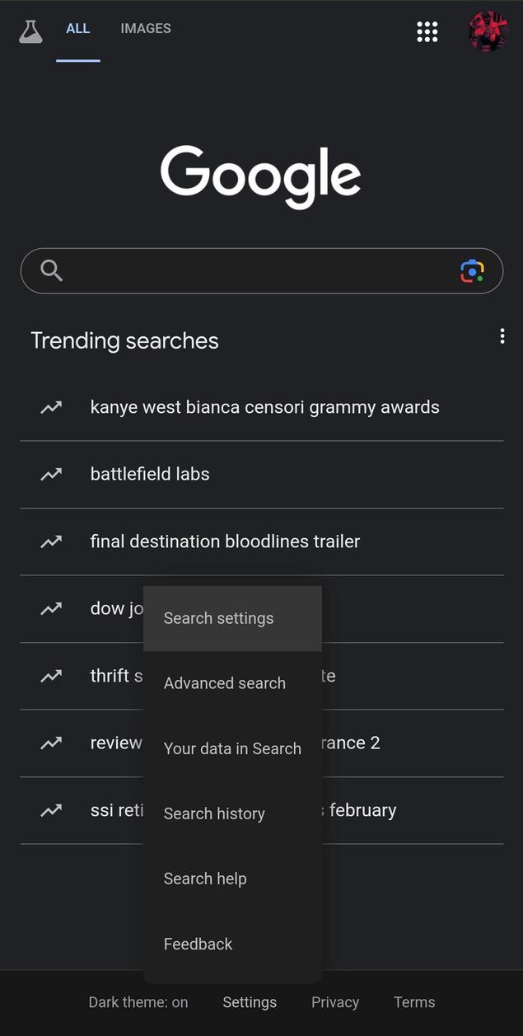This screenshot has width=523, height=1036.
Task: Send Feedback from the menu
Action: click(x=198, y=944)
